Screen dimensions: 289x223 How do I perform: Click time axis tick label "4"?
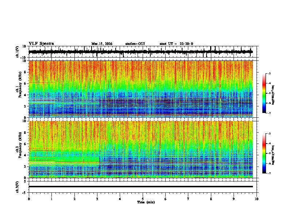click(x=120, y=199)
